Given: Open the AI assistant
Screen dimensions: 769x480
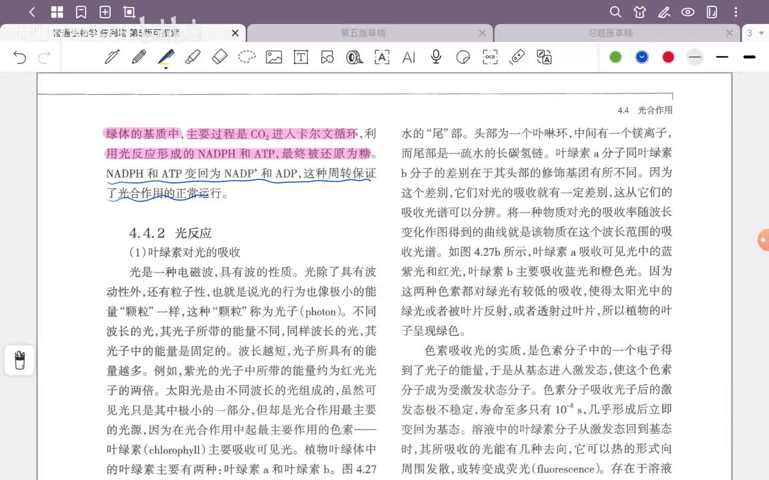Looking at the screenshot, I should click(x=409, y=57).
